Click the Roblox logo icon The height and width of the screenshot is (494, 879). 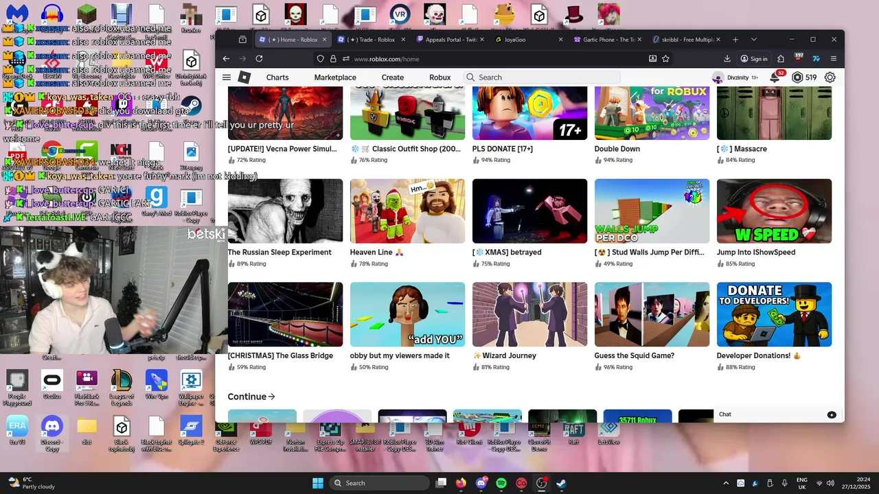click(244, 78)
